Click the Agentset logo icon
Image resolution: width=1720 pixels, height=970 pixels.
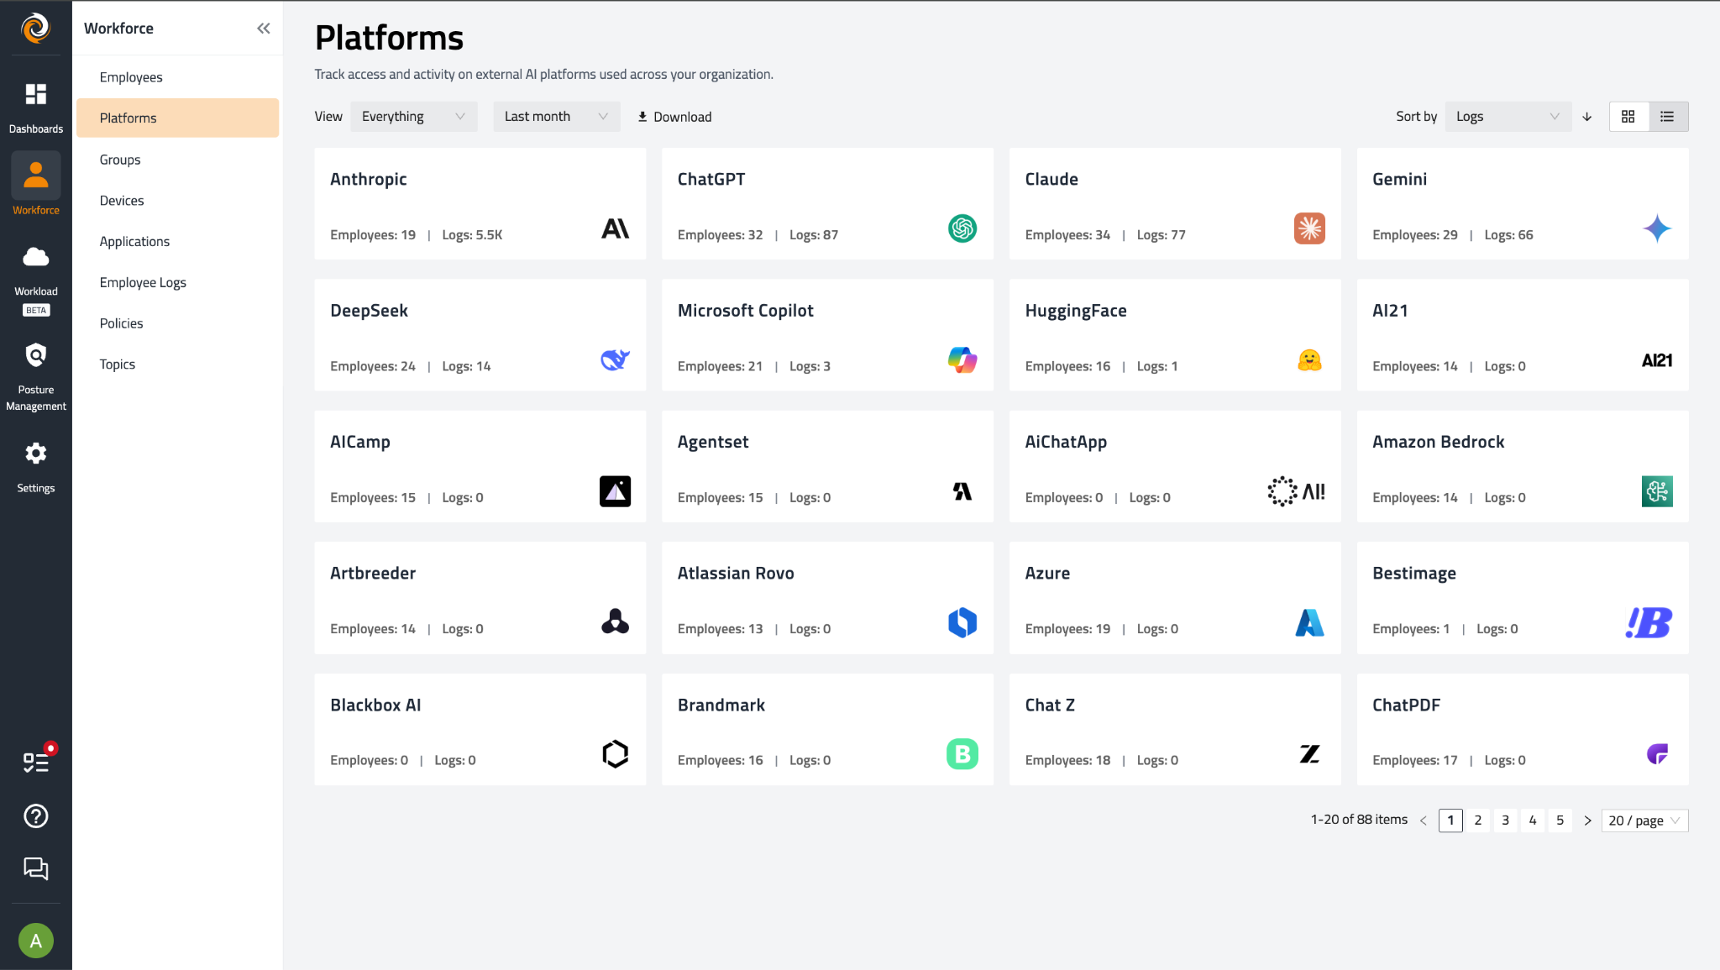coord(962,491)
